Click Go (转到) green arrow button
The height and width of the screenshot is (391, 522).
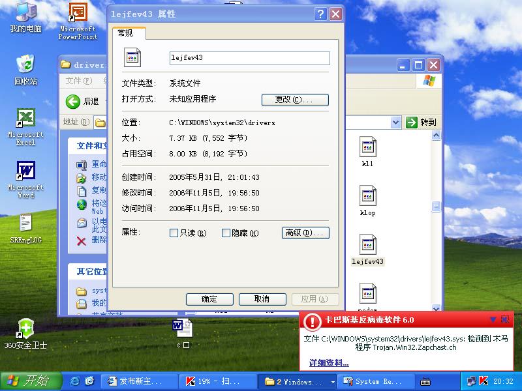(412, 122)
